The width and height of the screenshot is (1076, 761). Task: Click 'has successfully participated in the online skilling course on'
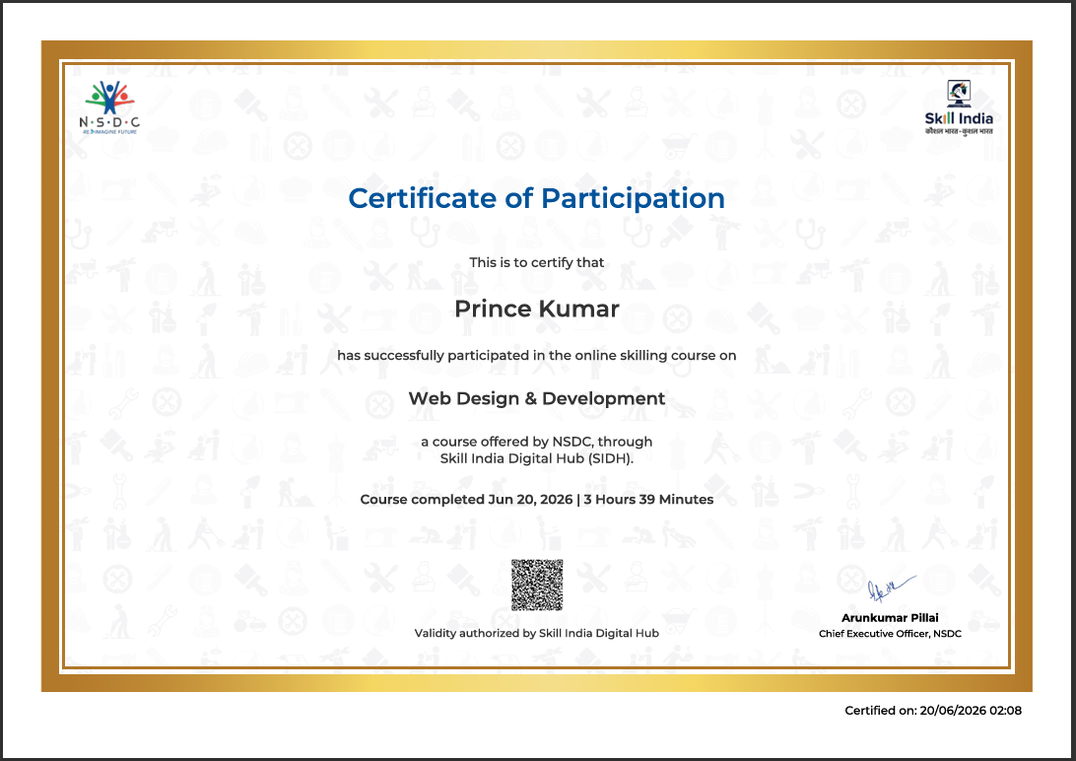[537, 356]
